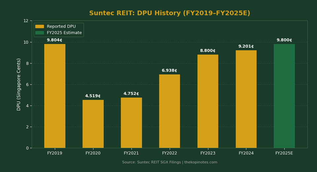Click the 9.201¢ value label
The width and height of the screenshot is (317, 172).
[x=246, y=46]
